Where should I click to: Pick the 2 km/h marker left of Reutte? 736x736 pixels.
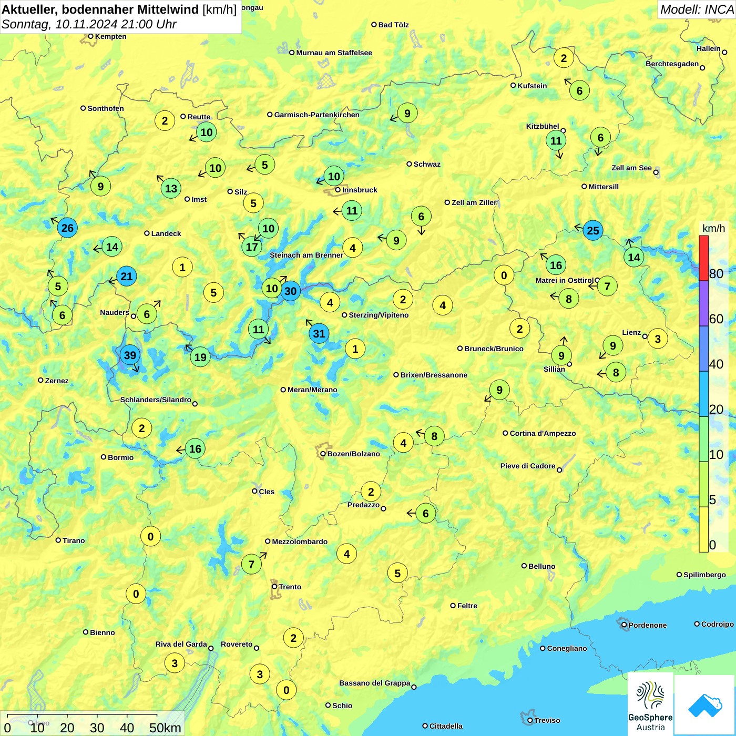(165, 120)
